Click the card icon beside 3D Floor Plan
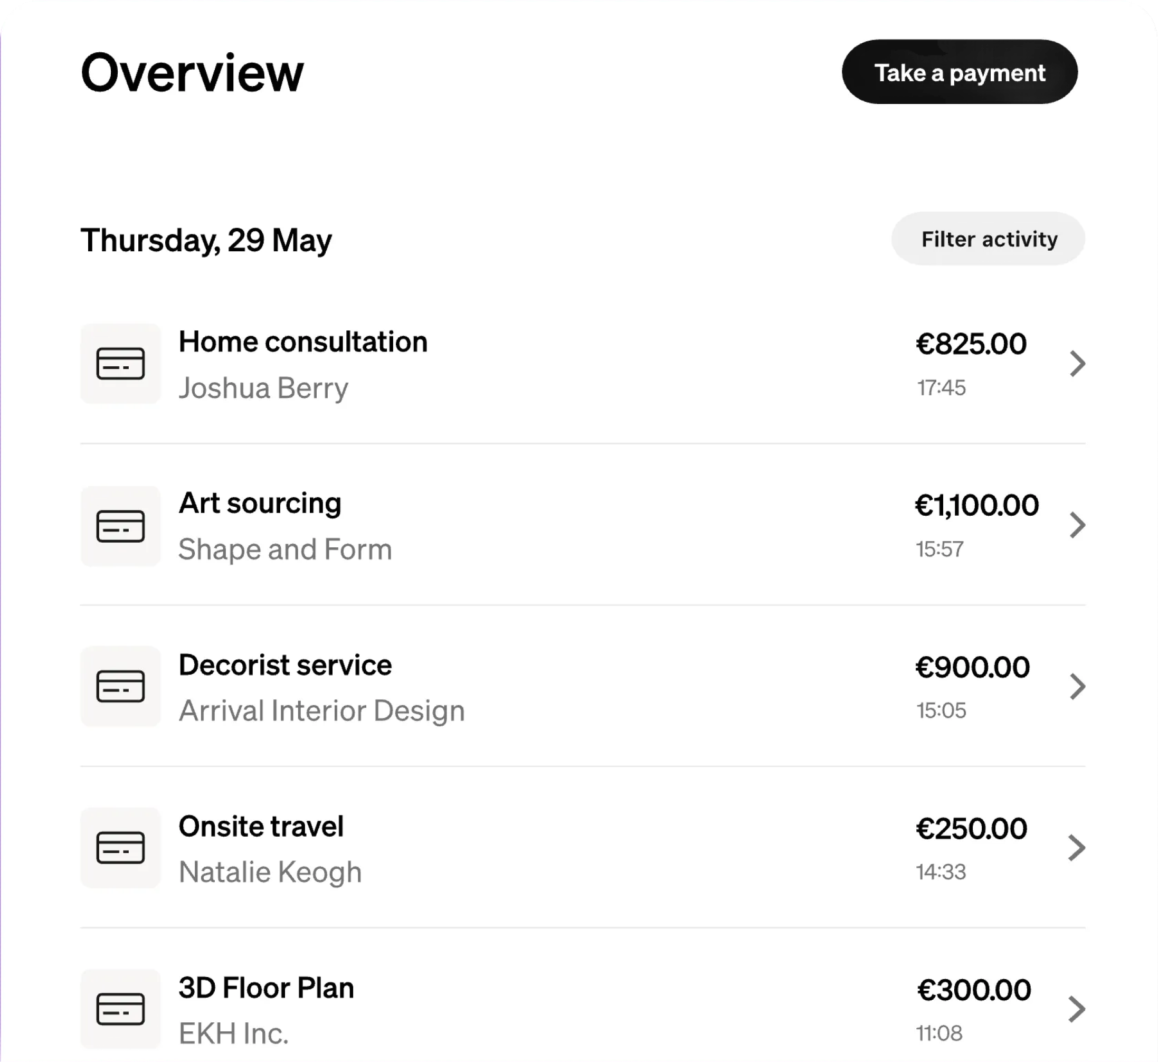Screen dimensions: 1158x1062 pyautogui.click(x=121, y=1009)
